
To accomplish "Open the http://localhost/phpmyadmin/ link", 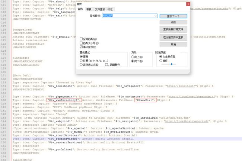I will 191,97.
